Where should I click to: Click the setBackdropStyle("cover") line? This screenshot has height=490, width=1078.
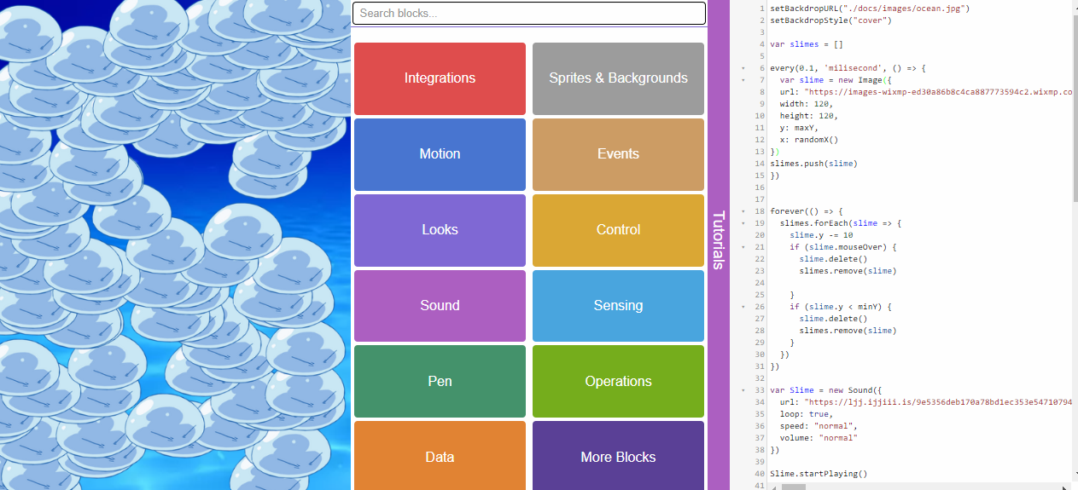pos(830,20)
